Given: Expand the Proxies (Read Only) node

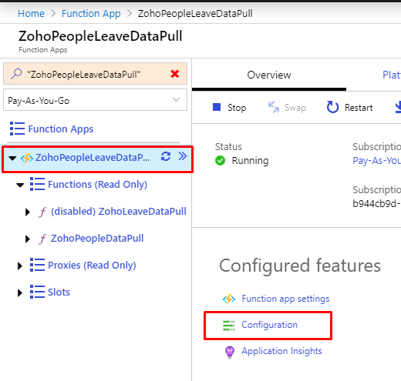Looking at the screenshot, I should pyautogui.click(x=19, y=266).
